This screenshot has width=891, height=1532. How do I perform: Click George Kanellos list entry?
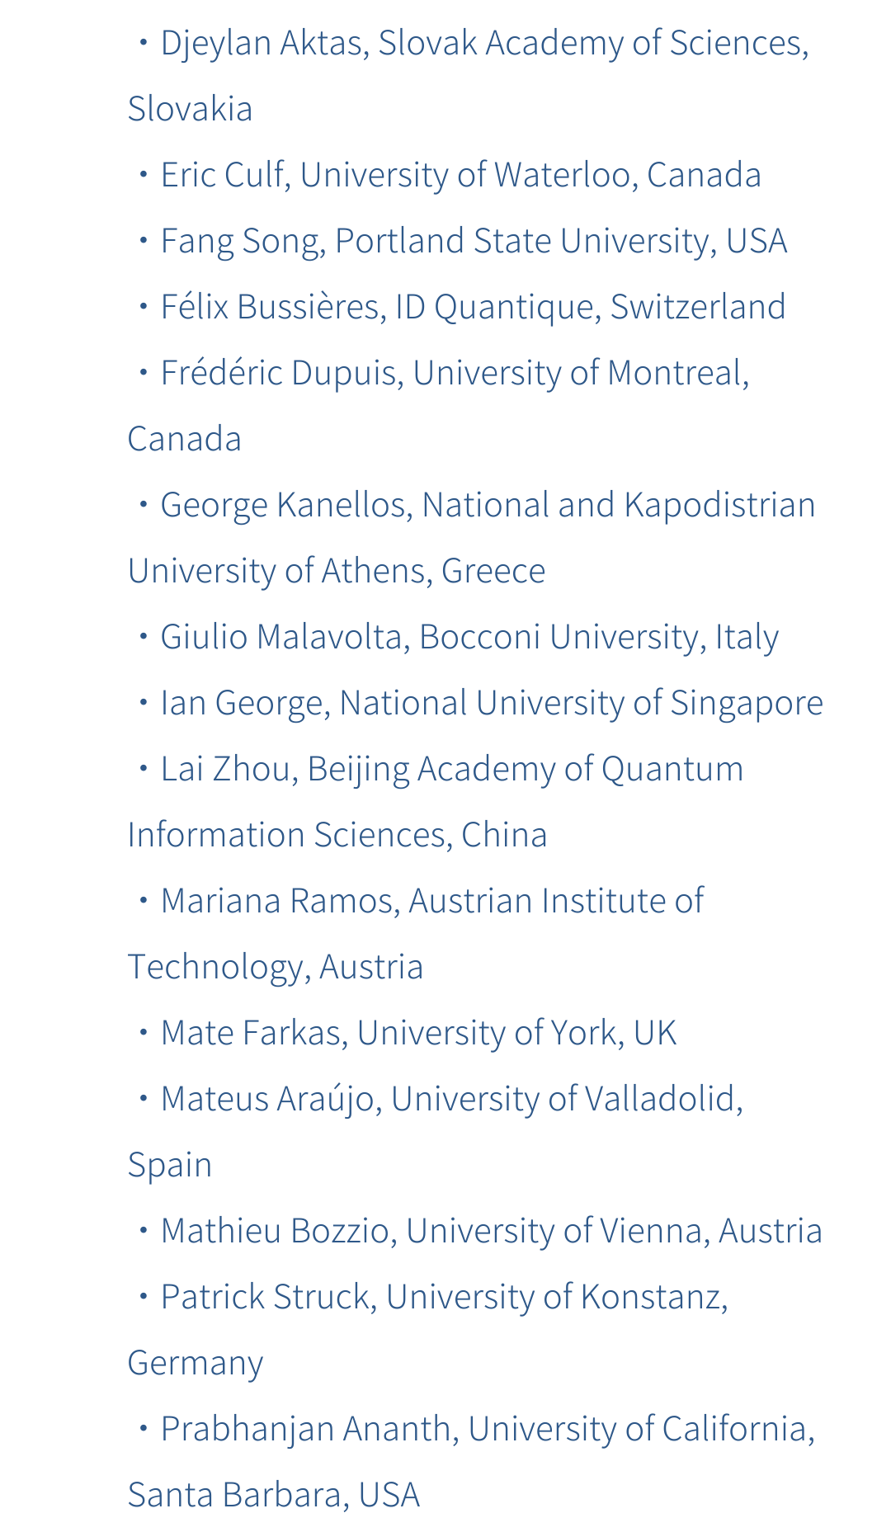coord(472,538)
